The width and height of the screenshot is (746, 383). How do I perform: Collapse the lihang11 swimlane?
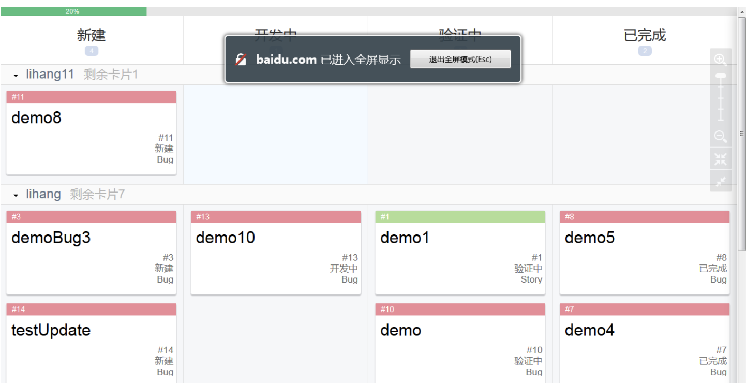(16, 76)
